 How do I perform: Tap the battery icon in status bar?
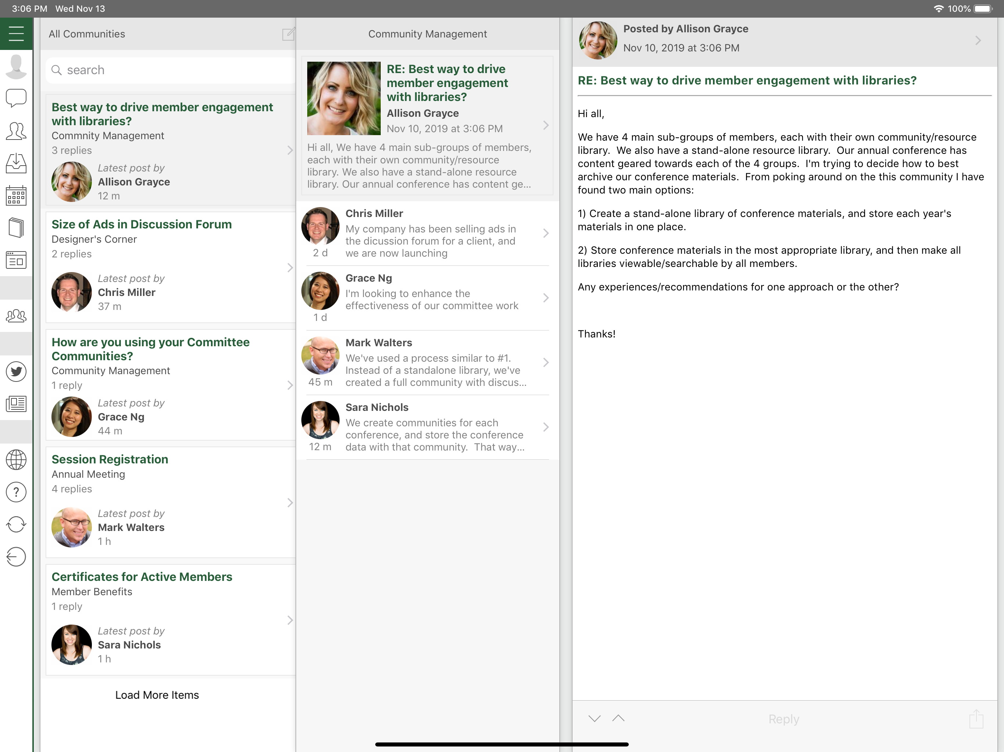[x=983, y=8]
